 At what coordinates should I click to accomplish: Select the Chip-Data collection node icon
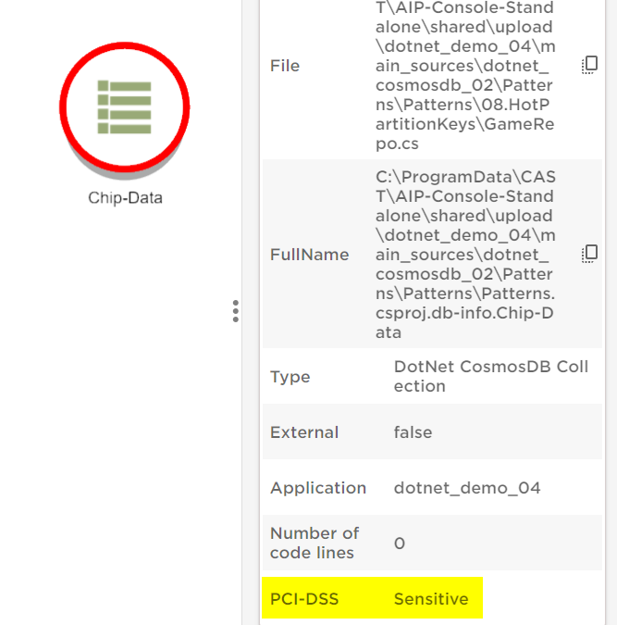124,106
